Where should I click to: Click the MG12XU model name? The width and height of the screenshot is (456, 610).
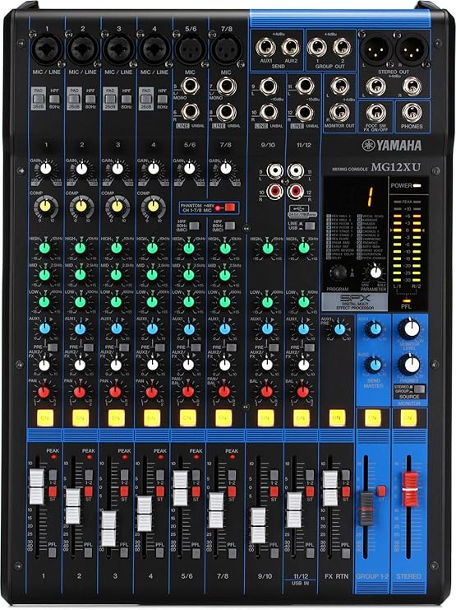tap(395, 168)
